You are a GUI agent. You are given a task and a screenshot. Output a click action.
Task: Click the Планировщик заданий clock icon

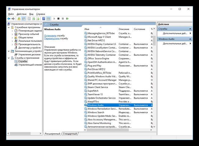(x=16, y=31)
